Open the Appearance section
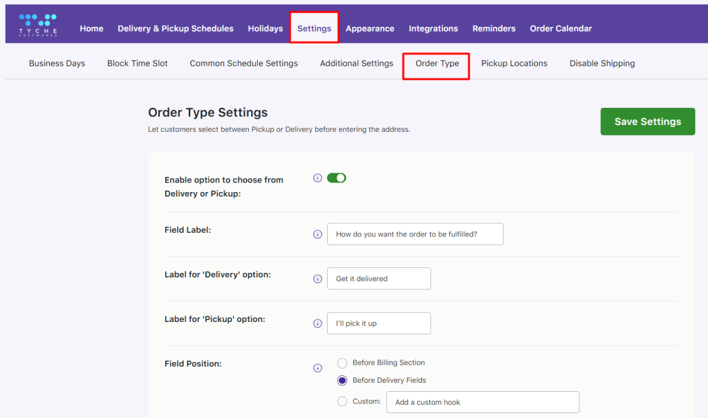The height and width of the screenshot is (418, 708). click(370, 28)
